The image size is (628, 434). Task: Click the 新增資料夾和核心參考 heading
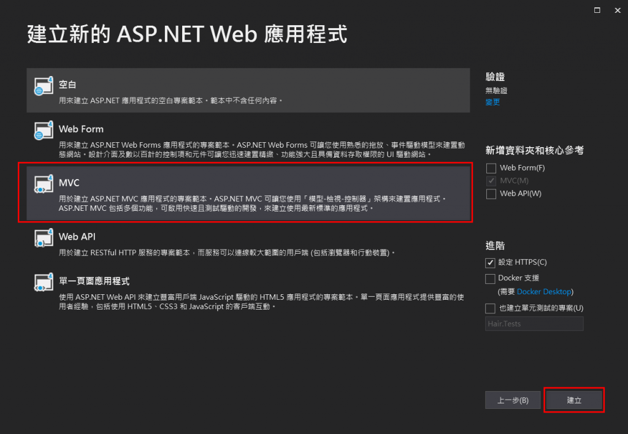point(534,150)
